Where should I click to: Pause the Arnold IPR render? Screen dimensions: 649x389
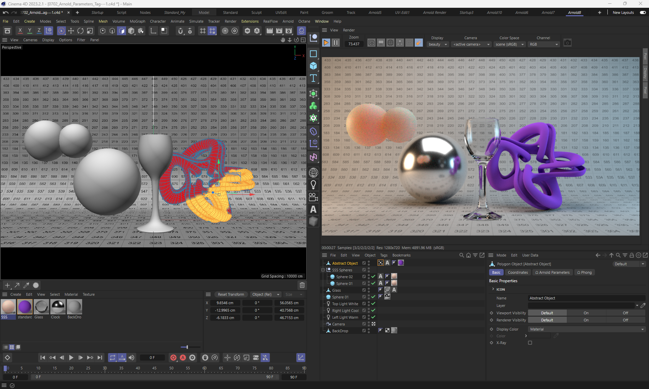[335, 43]
